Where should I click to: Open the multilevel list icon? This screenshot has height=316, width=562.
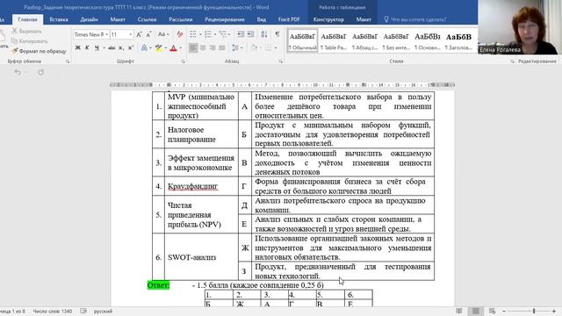223,34
